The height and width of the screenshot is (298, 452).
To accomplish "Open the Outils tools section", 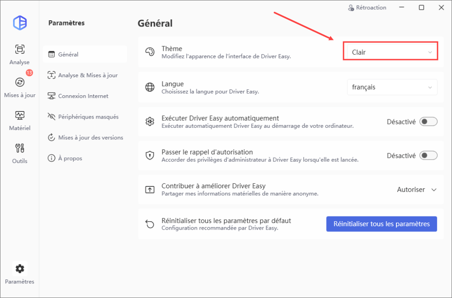I will 19,153.
